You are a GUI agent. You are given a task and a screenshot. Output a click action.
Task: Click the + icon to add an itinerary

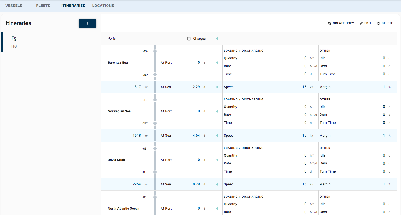pyautogui.click(x=87, y=23)
